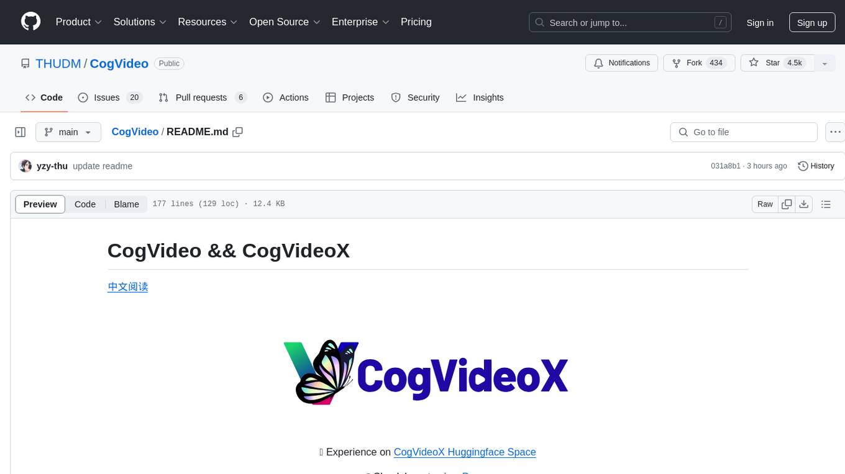The image size is (845, 474).
Task: Star the CogVideo repository
Action: pyautogui.click(x=777, y=63)
